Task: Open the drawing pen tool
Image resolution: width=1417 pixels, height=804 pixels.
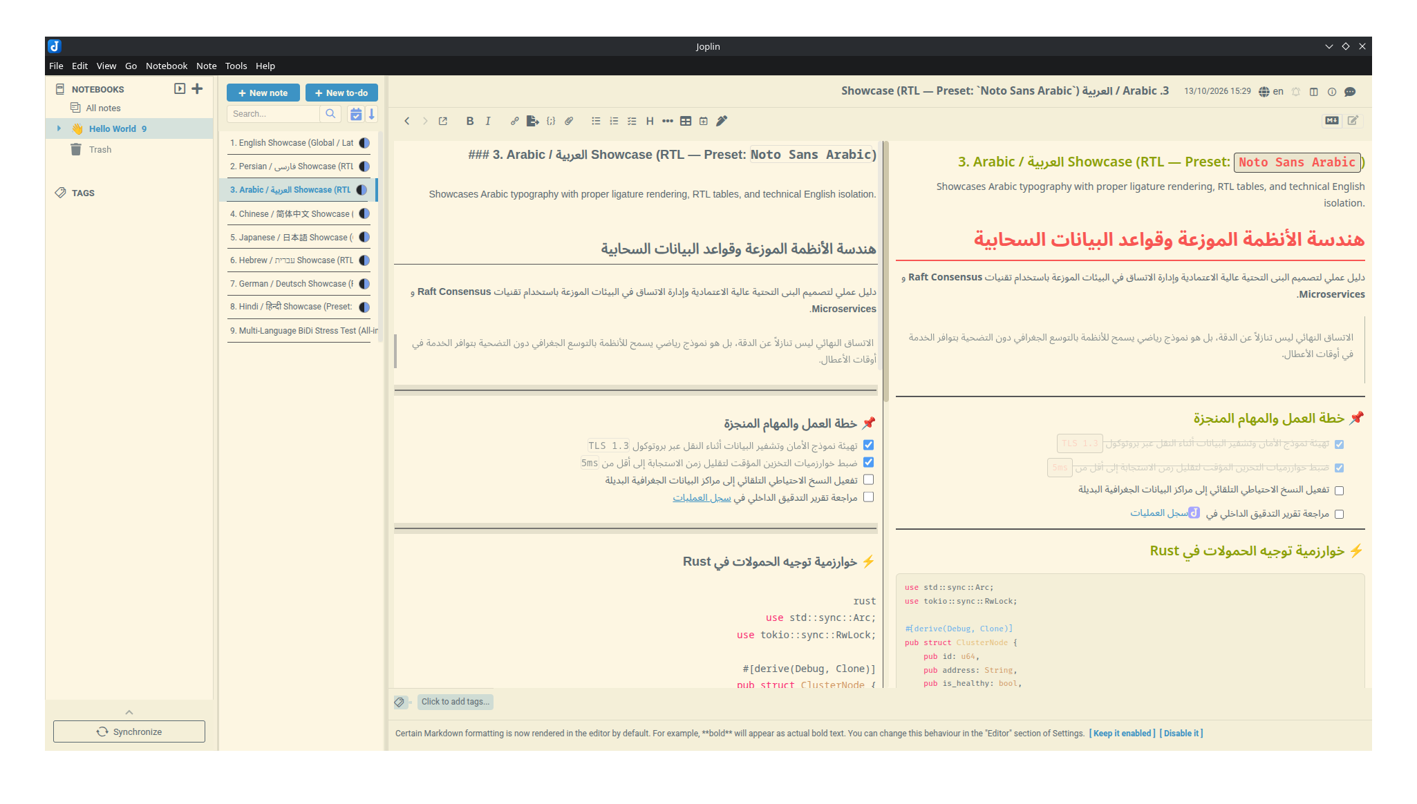Action: (722, 122)
